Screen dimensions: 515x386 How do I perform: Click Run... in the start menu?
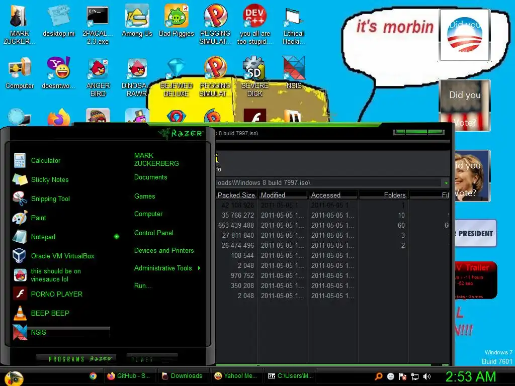[142, 285]
